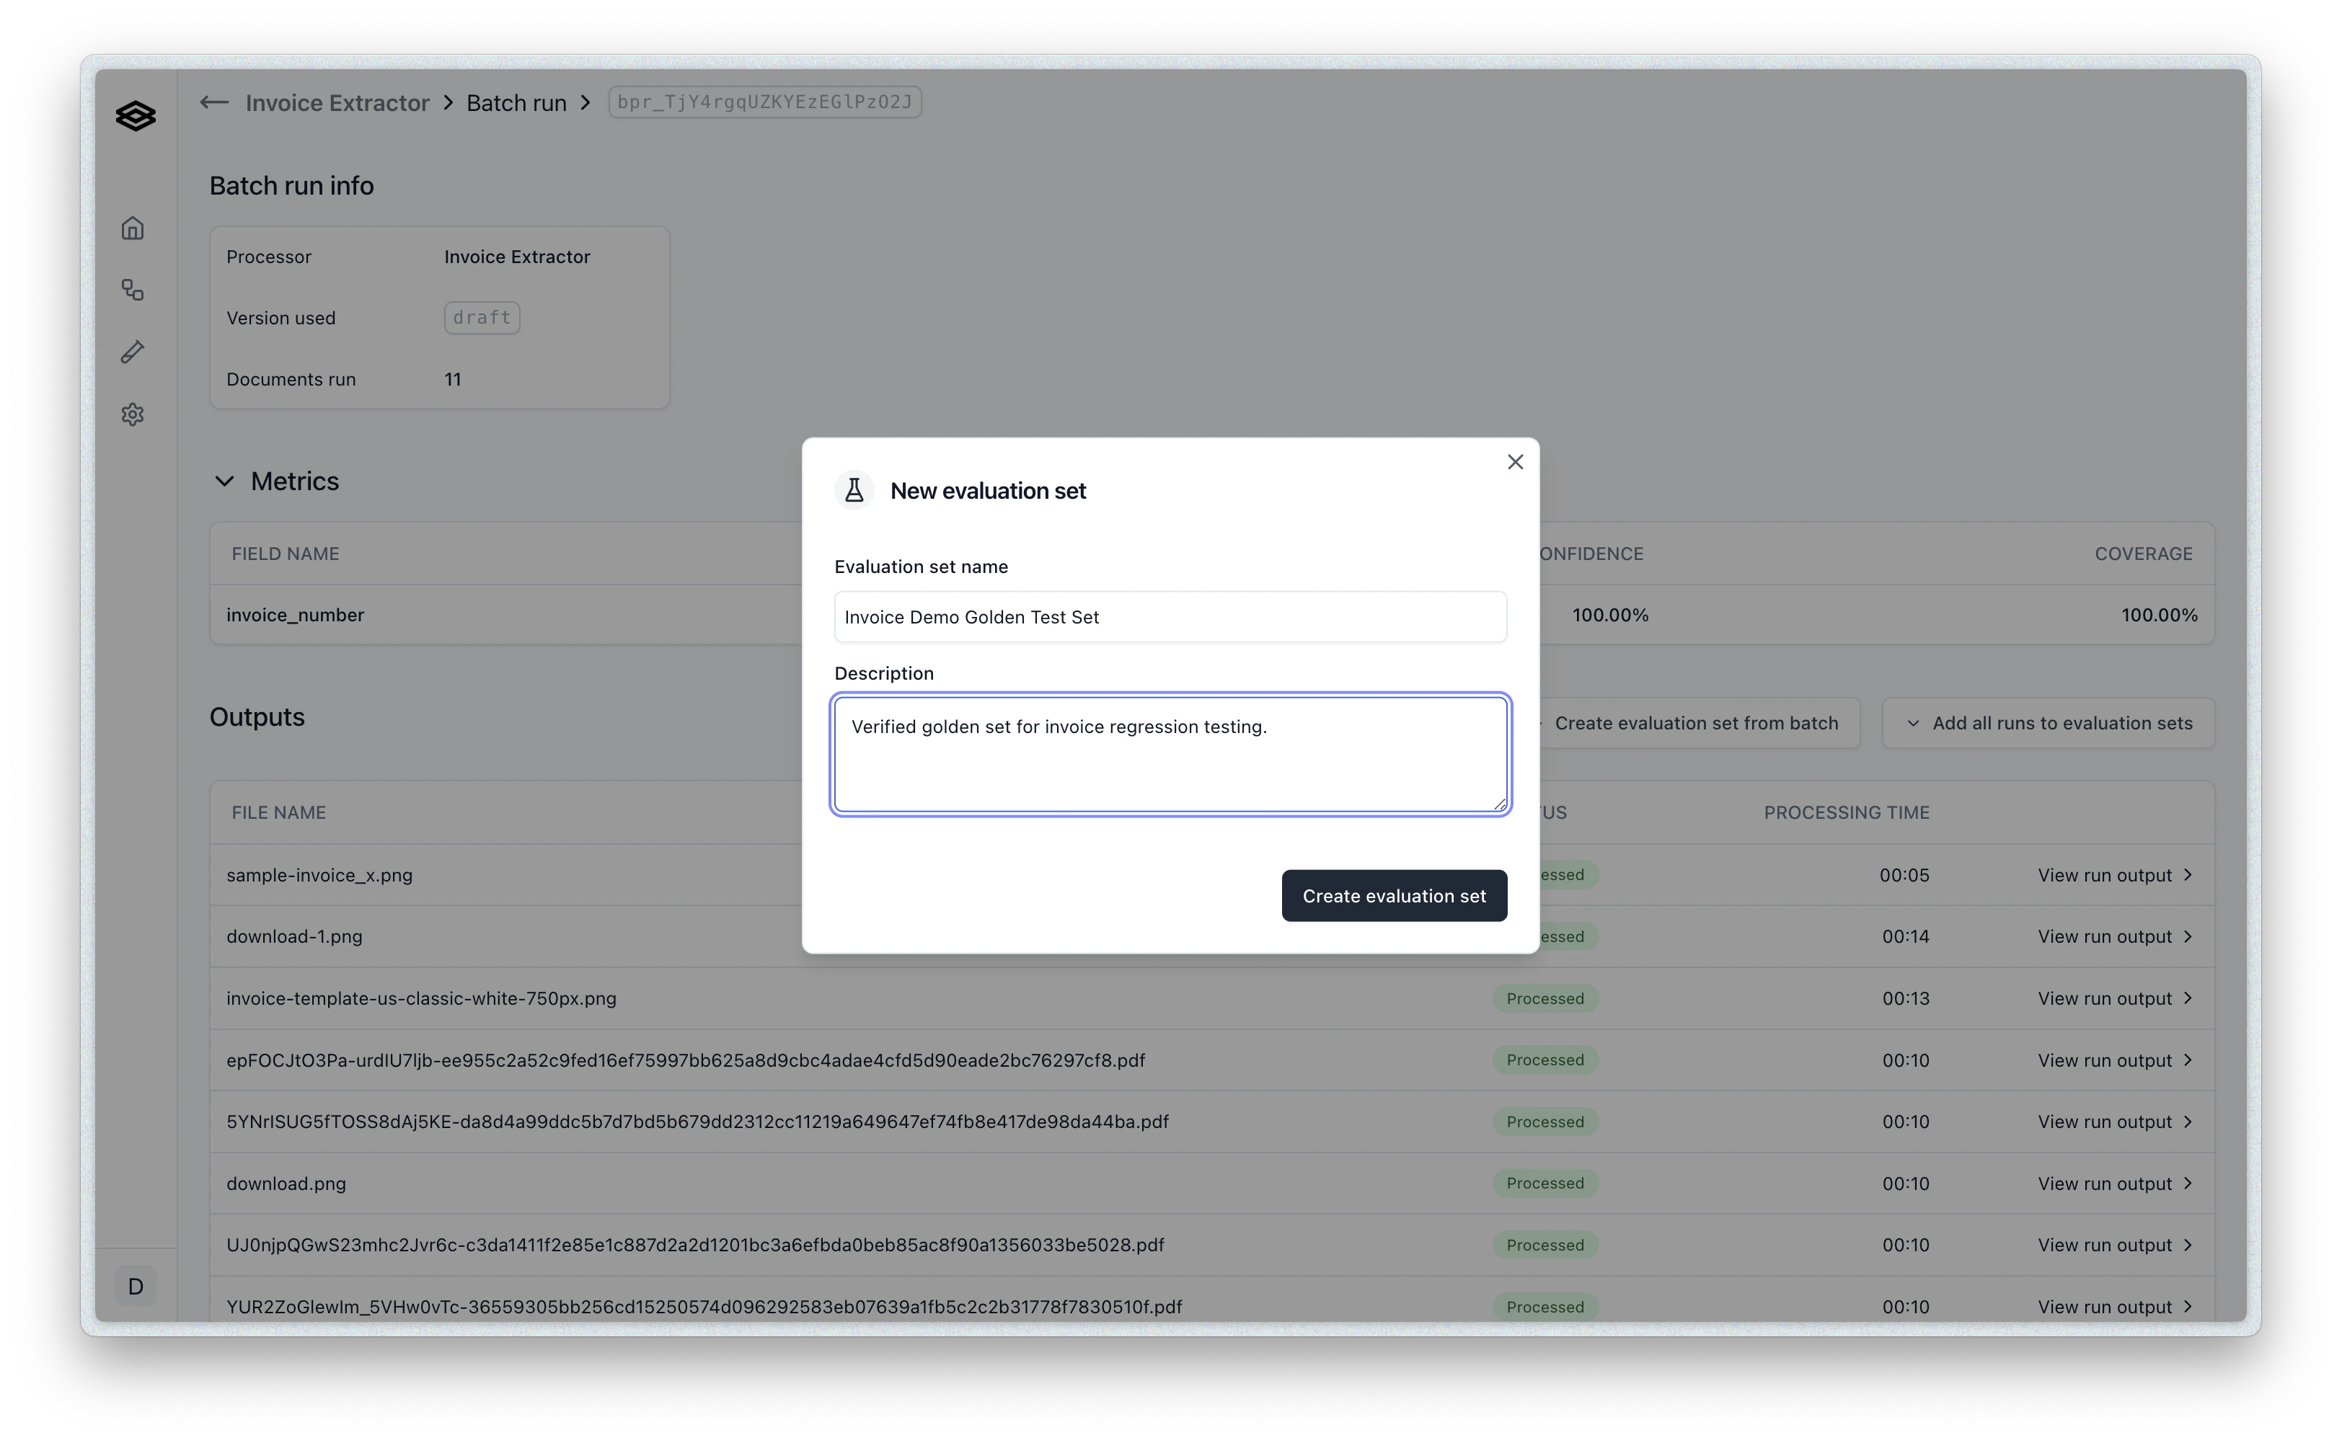
Task: Go to Invoice Extractor breadcrumb
Action: point(337,102)
